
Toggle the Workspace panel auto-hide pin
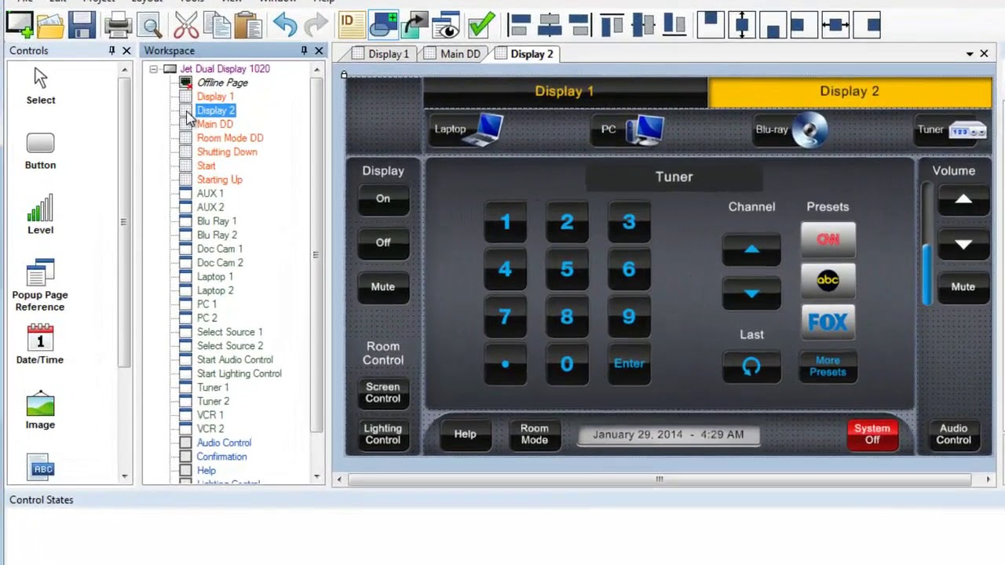[304, 50]
